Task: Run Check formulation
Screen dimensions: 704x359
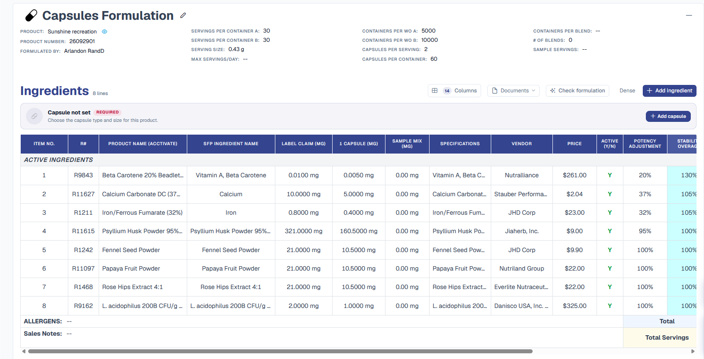Action: (578, 91)
